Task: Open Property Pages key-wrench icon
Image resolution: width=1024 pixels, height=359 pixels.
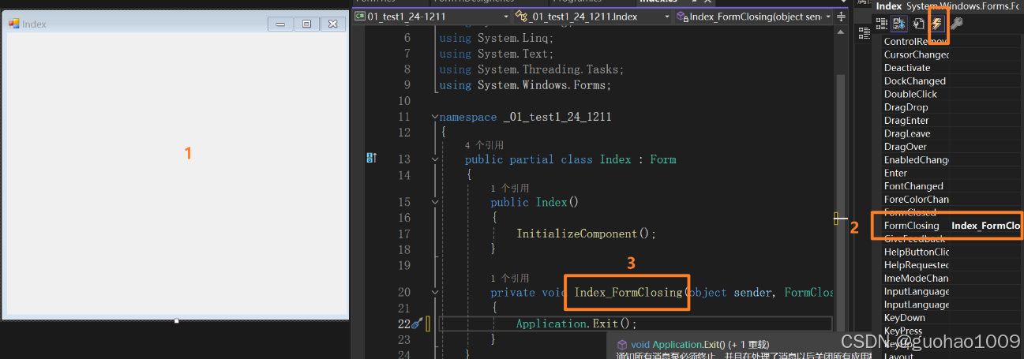Action: click(x=955, y=24)
